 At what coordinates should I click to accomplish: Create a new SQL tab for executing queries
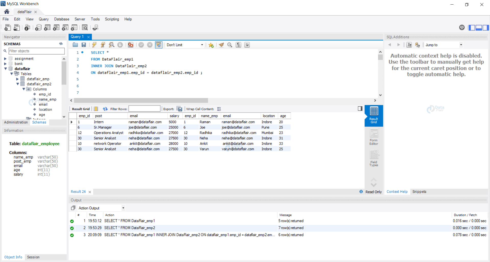[x=7, y=27]
